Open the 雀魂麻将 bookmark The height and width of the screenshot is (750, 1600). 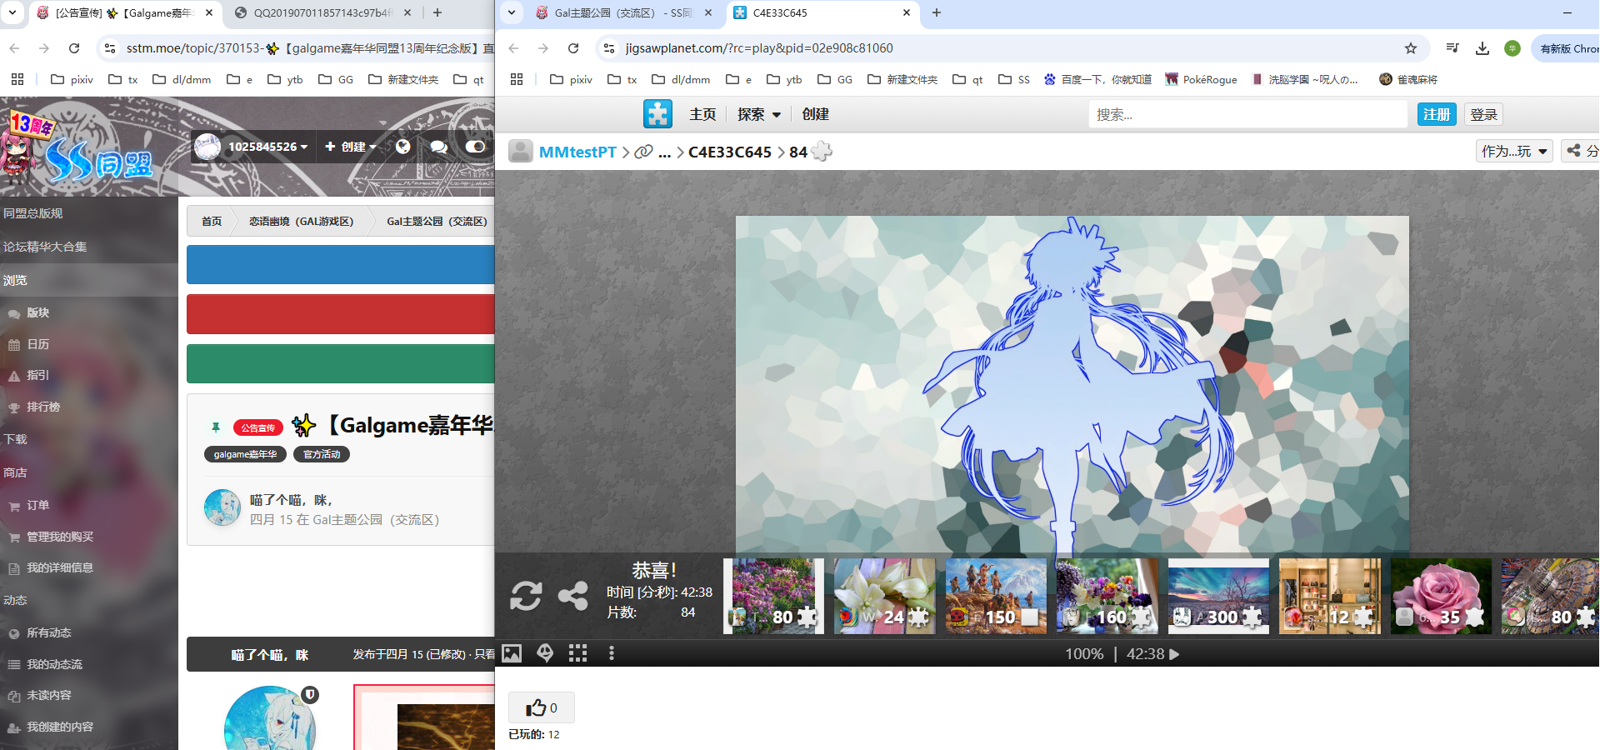1408,79
